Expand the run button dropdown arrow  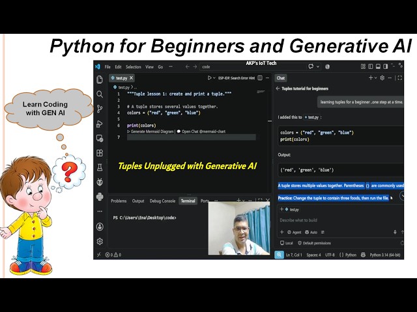(214, 78)
